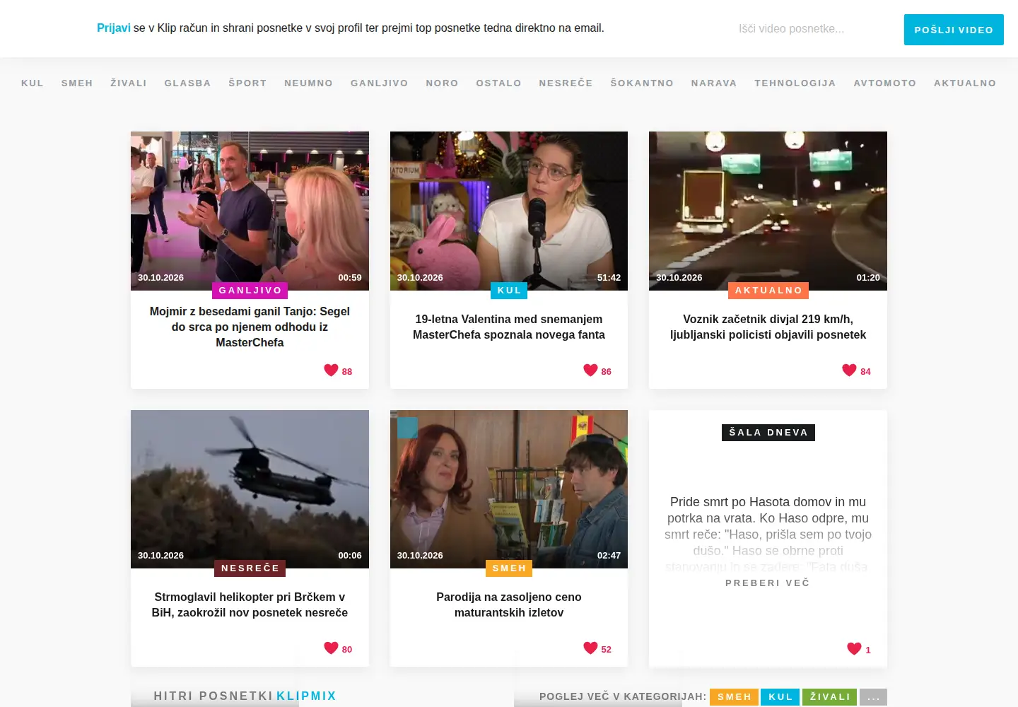Image resolution: width=1018 pixels, height=707 pixels.
Task: Click orange SMEH button beside Poglej več
Action: 734,697
